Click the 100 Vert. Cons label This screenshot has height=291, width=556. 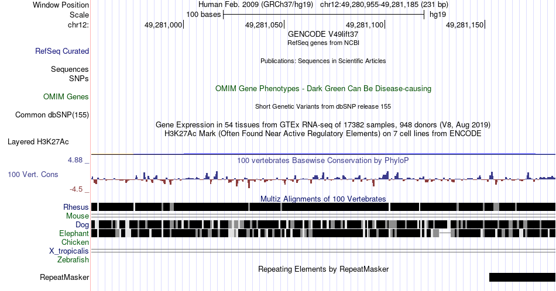33,175
